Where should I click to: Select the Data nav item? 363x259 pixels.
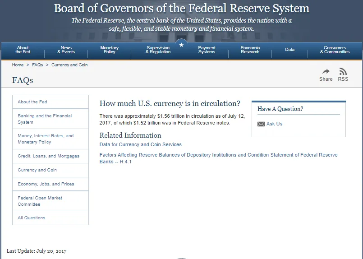pos(289,50)
